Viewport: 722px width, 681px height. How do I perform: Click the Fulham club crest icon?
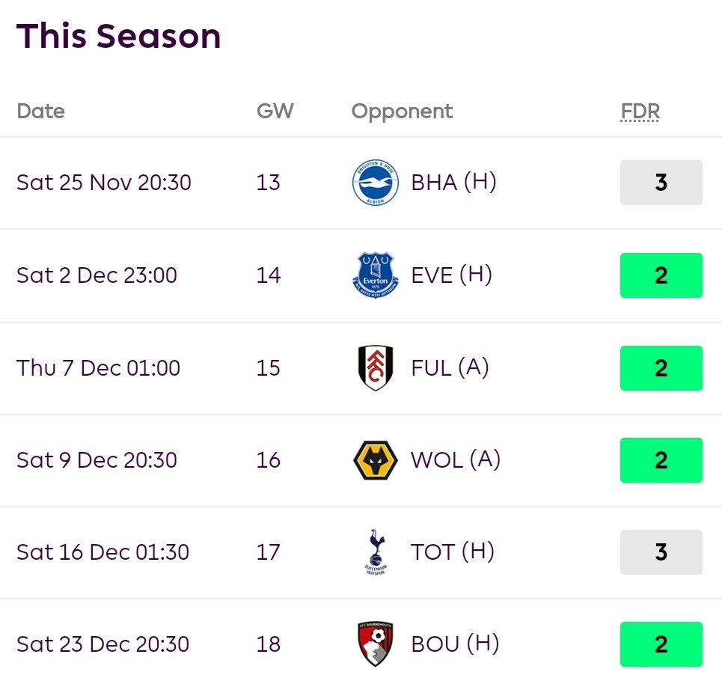click(376, 368)
